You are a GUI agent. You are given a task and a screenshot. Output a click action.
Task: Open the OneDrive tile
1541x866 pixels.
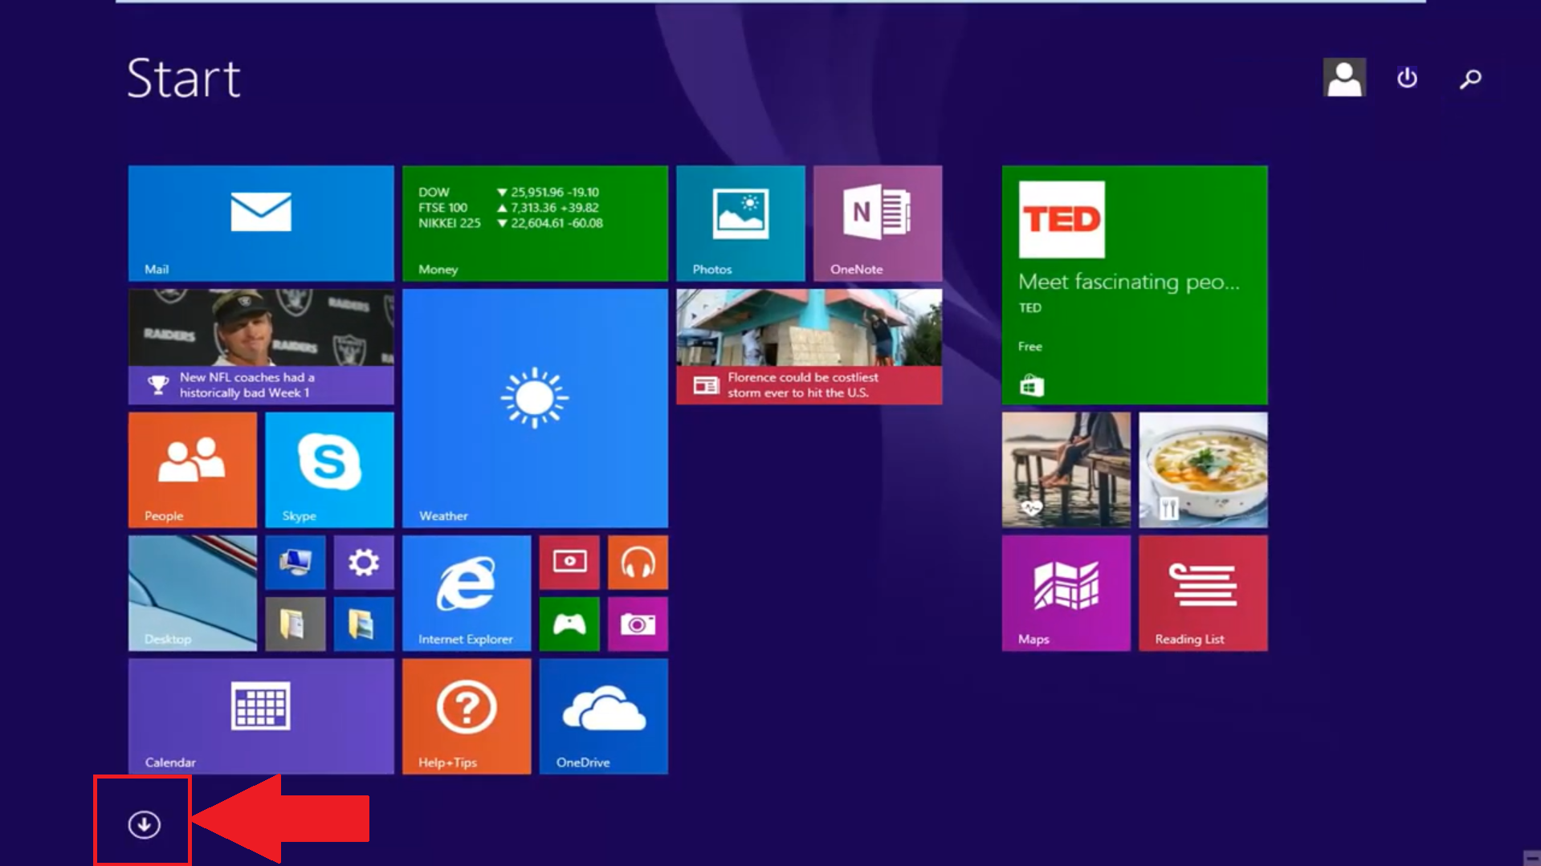click(x=604, y=717)
